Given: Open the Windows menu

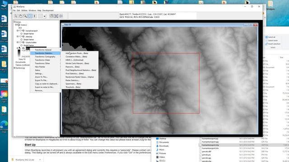Looking at the screenshot, I should [x=33, y=10].
